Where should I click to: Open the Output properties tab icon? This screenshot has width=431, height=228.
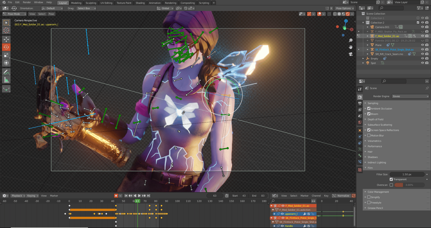pyautogui.click(x=360, y=103)
